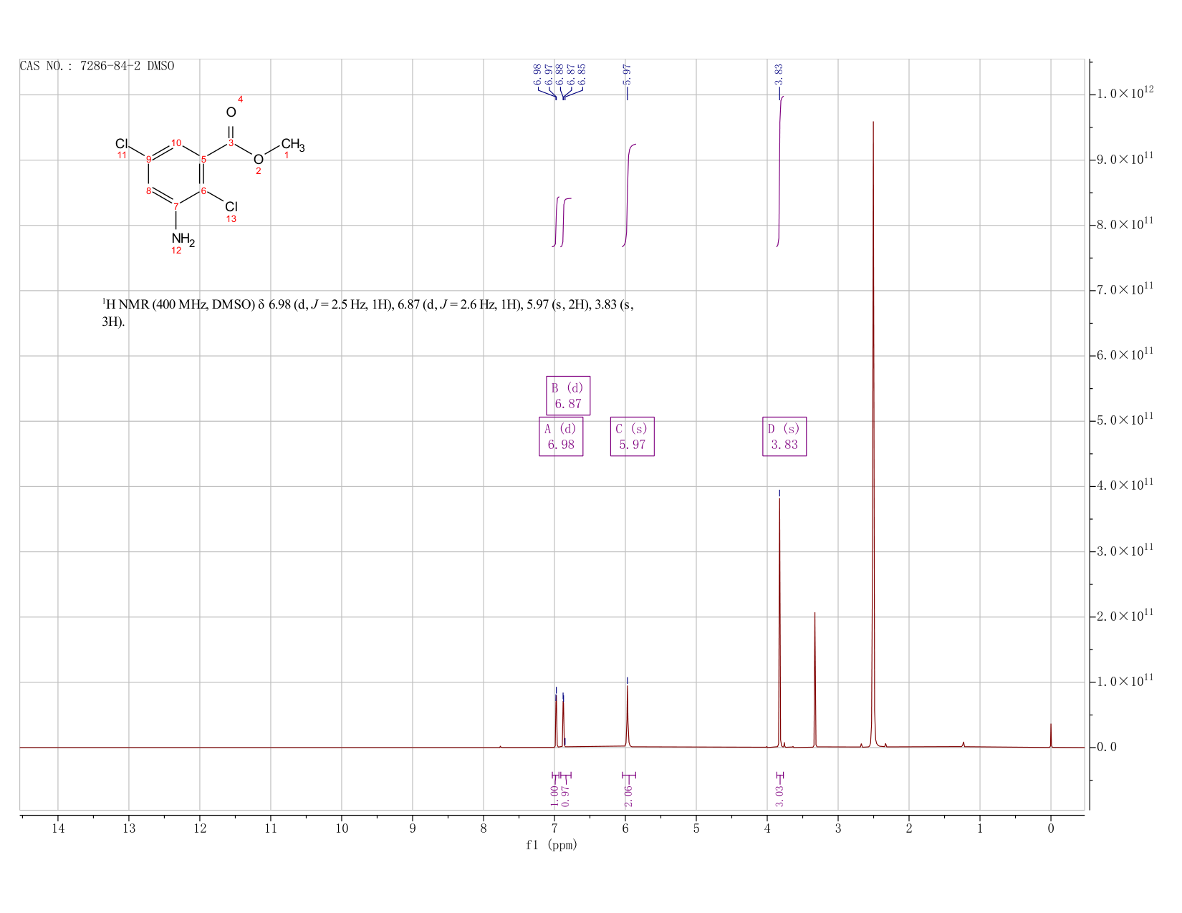The image size is (1182, 913).
Task: Click the 7 tick on the ppm axis
Action: click(x=554, y=829)
